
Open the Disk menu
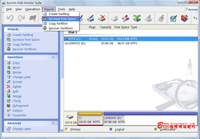point(9,9)
